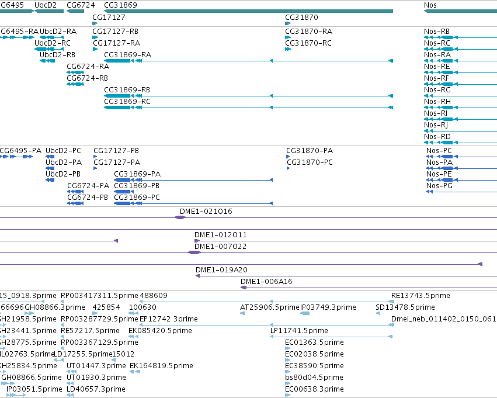
Task: Click EST RE13743.5prime label
Action: click(x=420, y=296)
